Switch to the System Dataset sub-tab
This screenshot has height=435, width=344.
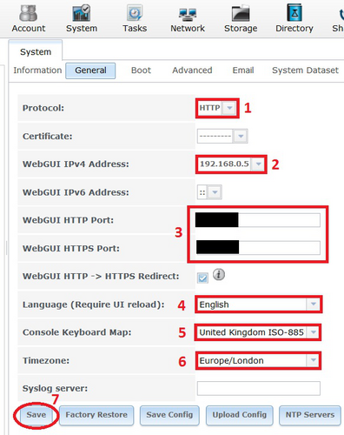click(x=305, y=70)
